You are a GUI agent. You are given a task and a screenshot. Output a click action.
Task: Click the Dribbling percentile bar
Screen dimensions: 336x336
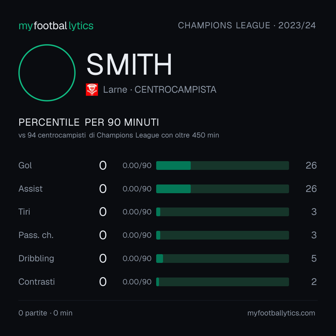222,259
